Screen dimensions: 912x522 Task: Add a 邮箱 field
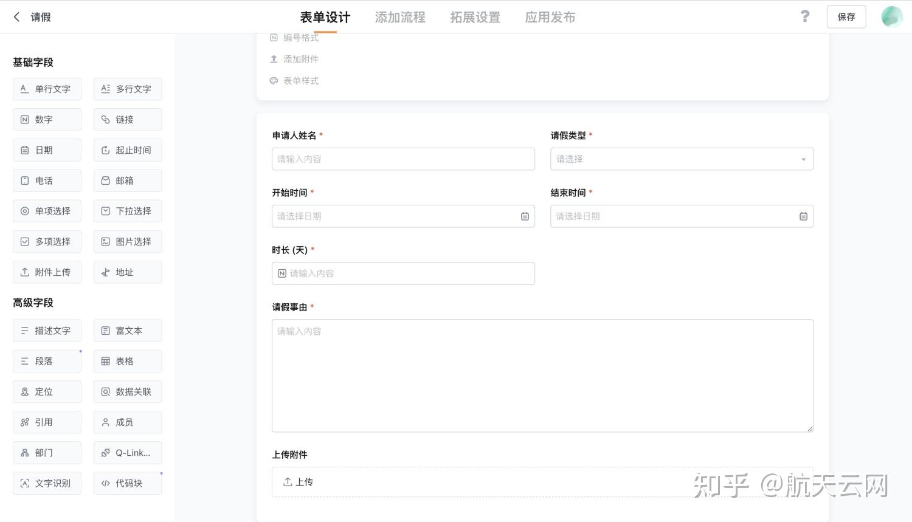coord(128,180)
